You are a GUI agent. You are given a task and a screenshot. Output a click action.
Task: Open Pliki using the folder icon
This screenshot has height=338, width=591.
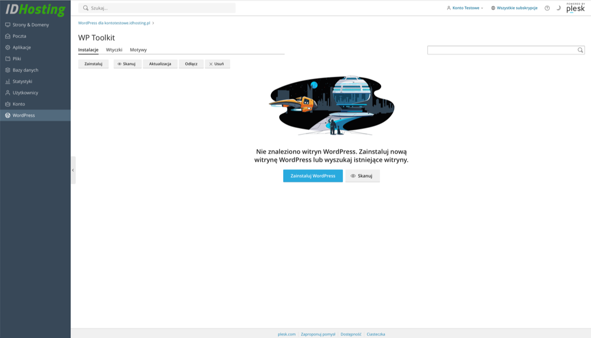click(8, 59)
